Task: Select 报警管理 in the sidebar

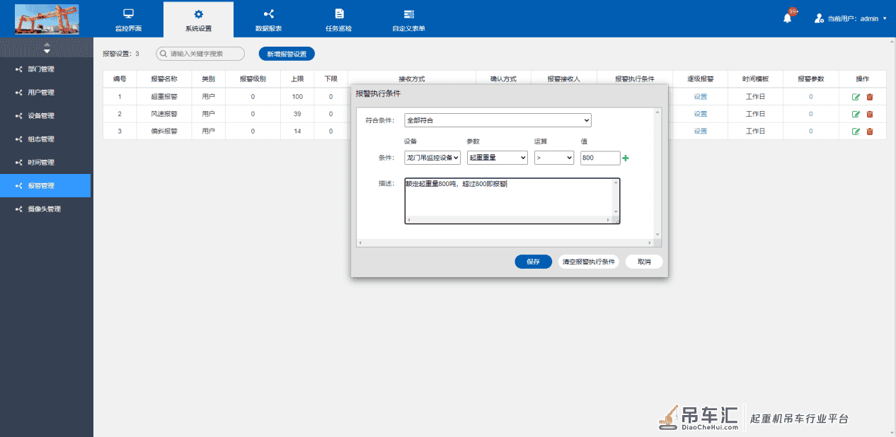Action: point(45,186)
